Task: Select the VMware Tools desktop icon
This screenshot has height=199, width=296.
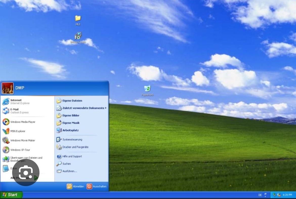Action: click(78, 38)
